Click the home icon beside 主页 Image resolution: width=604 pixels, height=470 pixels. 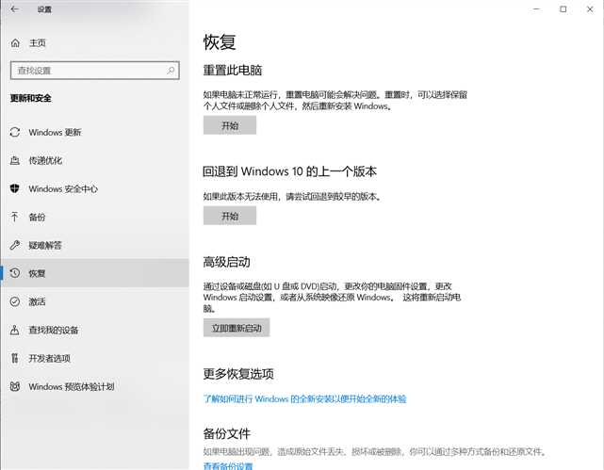(x=15, y=42)
